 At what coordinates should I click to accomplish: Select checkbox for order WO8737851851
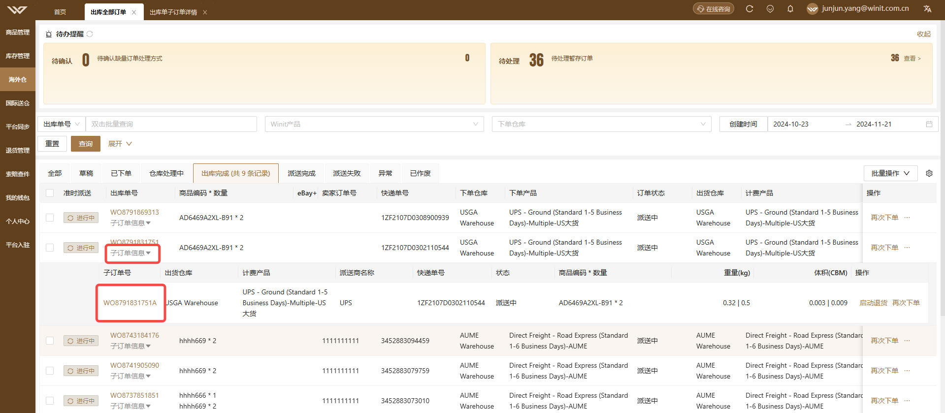pos(50,401)
